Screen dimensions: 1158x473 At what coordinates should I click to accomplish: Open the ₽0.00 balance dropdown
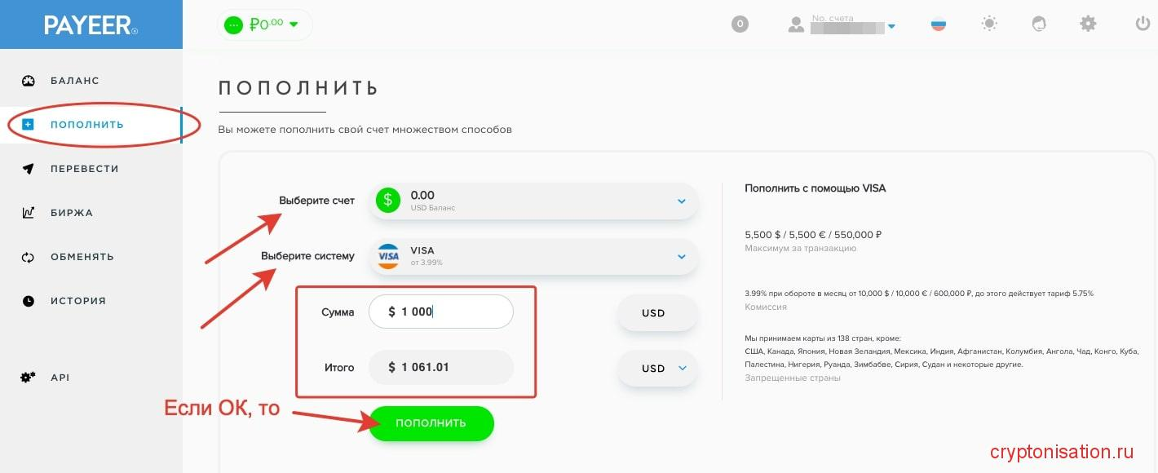click(x=264, y=24)
